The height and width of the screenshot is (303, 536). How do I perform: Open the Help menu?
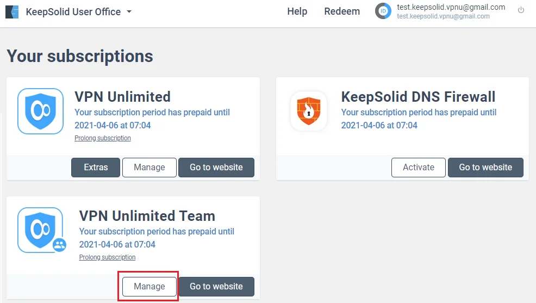pos(297,11)
